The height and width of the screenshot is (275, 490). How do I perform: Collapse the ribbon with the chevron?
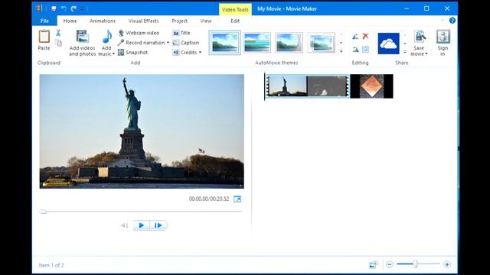click(x=443, y=21)
